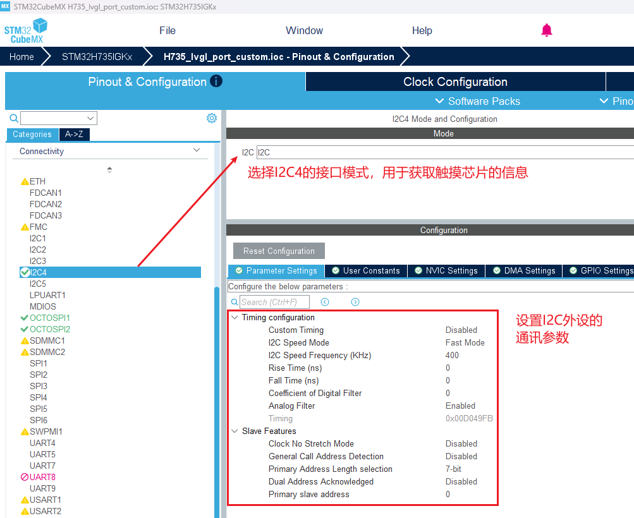Open the I2C mode dropdown
The image size is (634, 518).
445,152
